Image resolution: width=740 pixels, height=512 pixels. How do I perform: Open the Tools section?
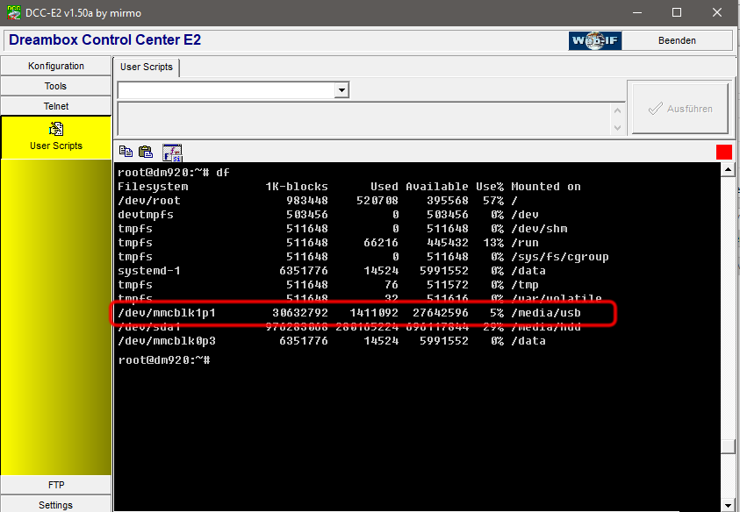pyautogui.click(x=56, y=86)
